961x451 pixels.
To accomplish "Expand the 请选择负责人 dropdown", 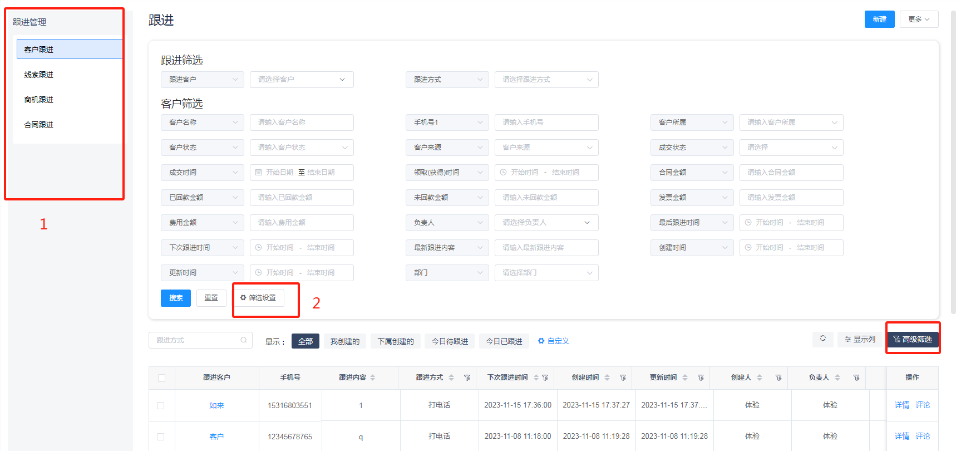I will 546,223.
